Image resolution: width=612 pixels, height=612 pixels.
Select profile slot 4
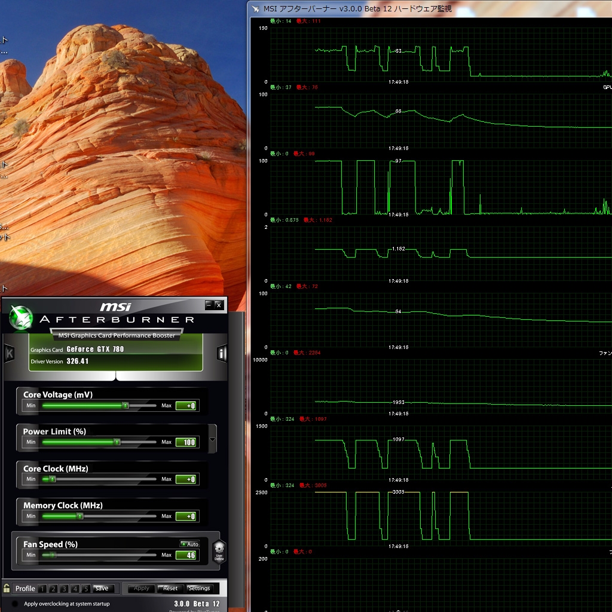[75, 589]
